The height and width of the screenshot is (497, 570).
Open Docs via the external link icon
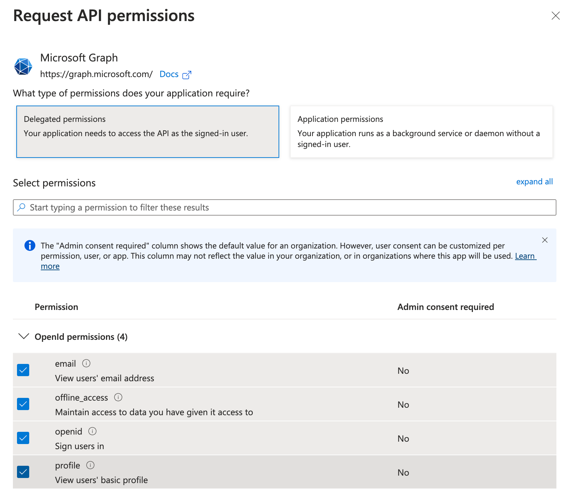pos(187,74)
